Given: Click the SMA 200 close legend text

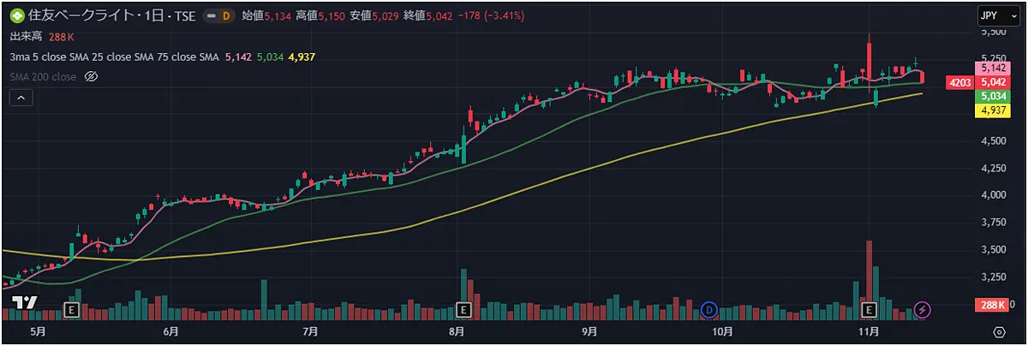Looking at the screenshot, I should [43, 77].
